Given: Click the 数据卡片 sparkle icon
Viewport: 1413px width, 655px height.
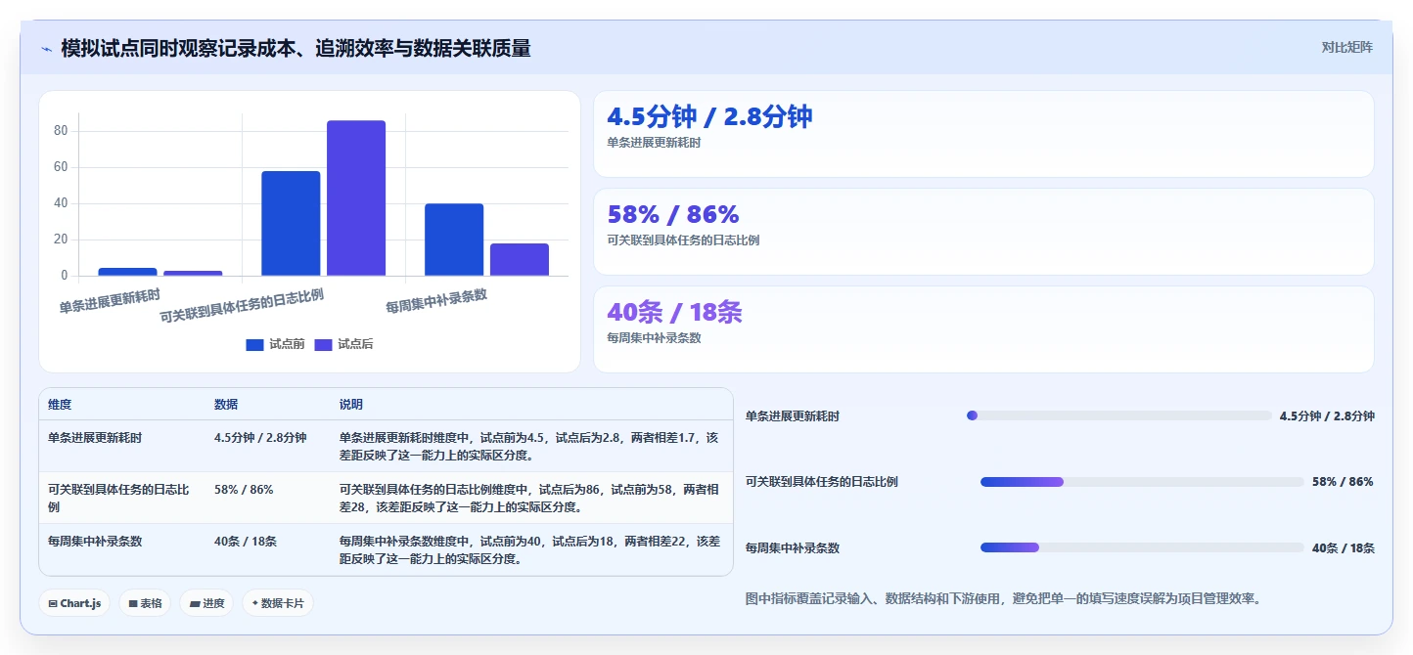Looking at the screenshot, I should [x=254, y=604].
